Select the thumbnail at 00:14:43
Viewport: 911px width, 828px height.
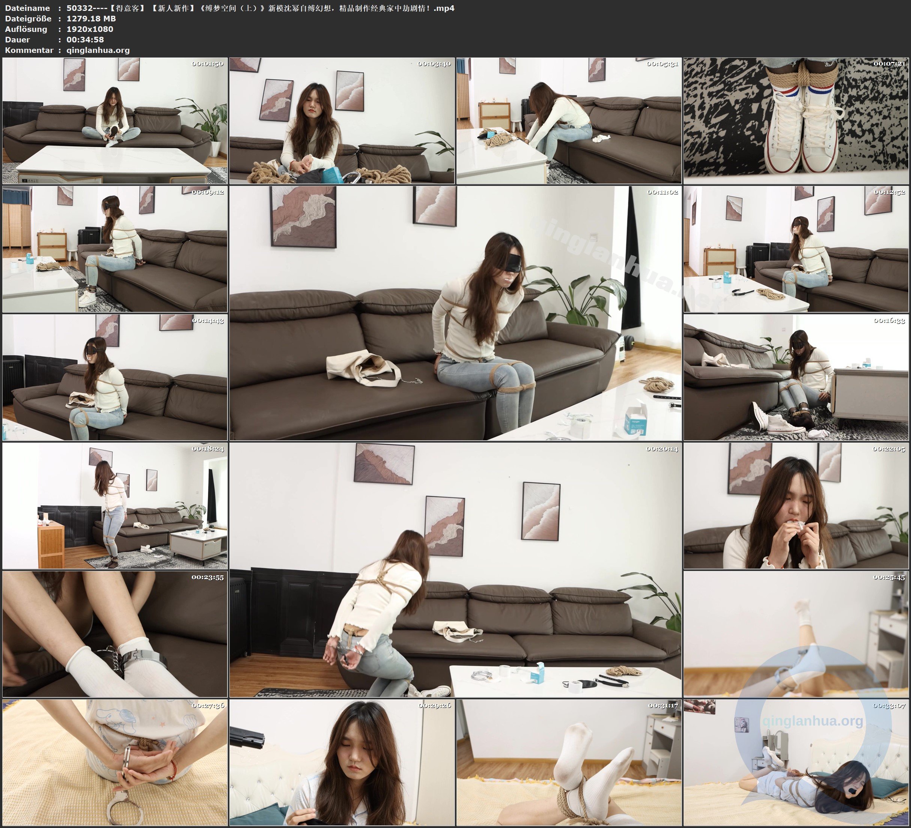(x=115, y=377)
